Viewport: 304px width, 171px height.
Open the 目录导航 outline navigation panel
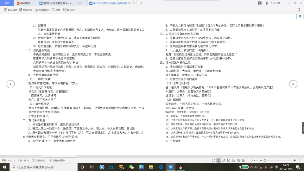click(11, 10)
